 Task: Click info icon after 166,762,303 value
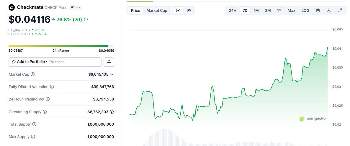point(112,112)
